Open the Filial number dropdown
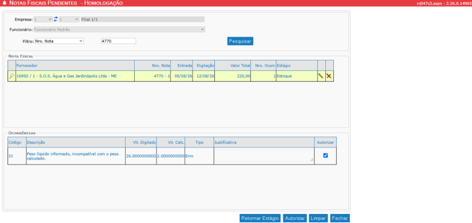The image size is (472, 223). pyautogui.click(x=69, y=19)
